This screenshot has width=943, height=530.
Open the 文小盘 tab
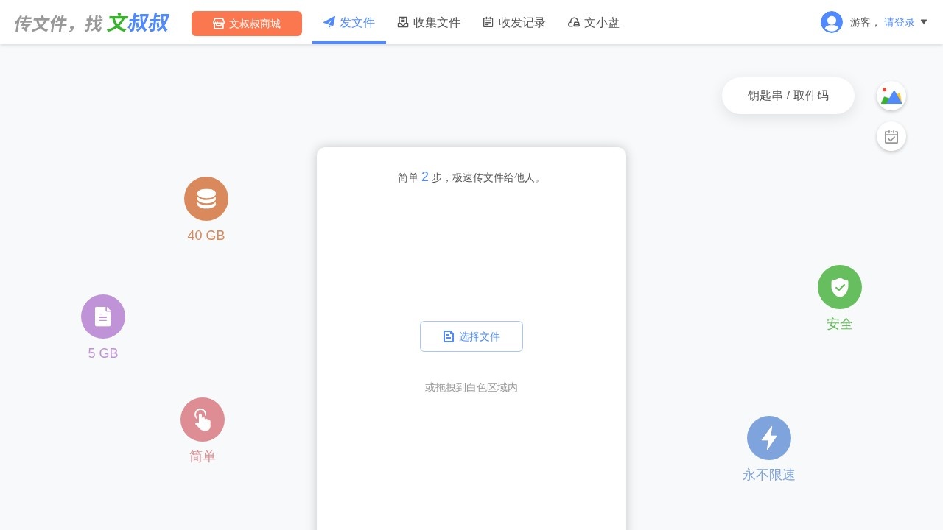(x=594, y=23)
